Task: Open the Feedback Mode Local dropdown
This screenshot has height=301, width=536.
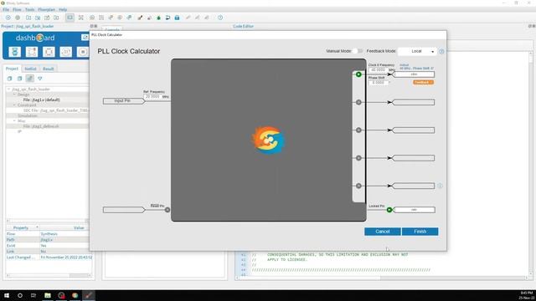Action: (417, 51)
